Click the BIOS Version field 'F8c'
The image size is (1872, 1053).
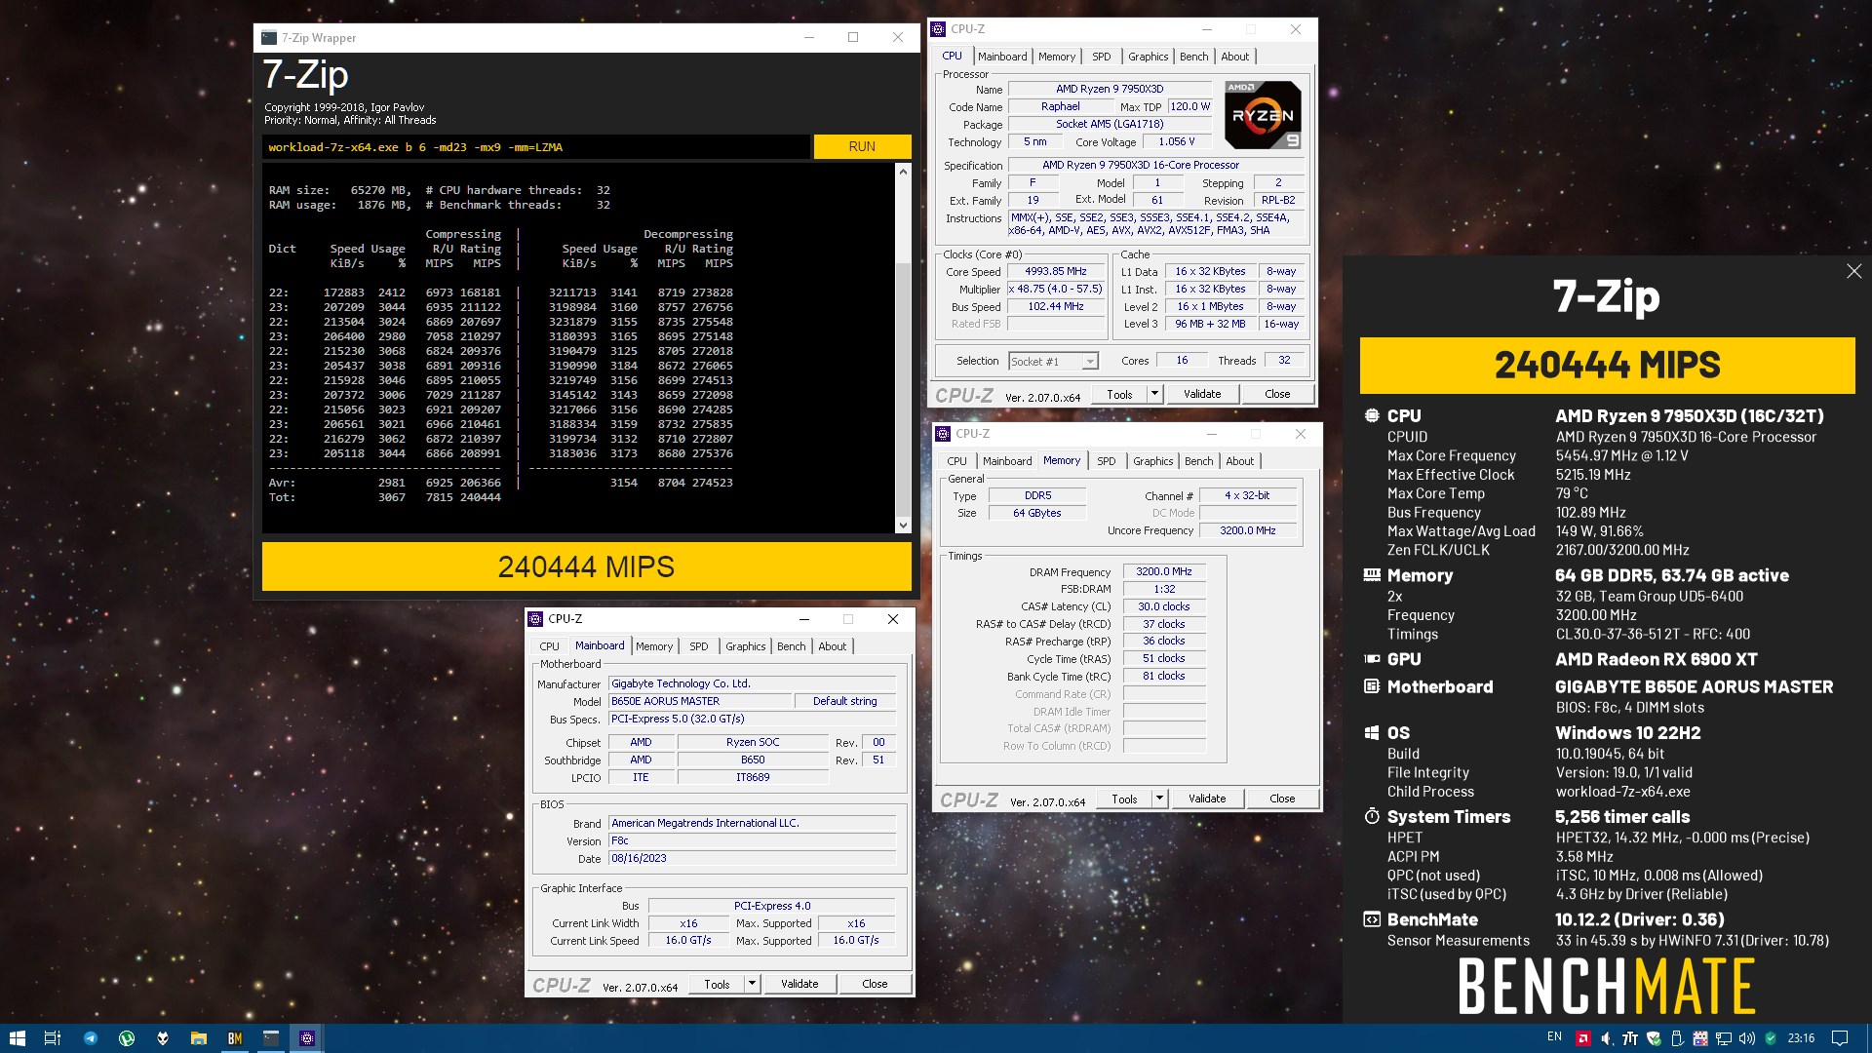(752, 840)
